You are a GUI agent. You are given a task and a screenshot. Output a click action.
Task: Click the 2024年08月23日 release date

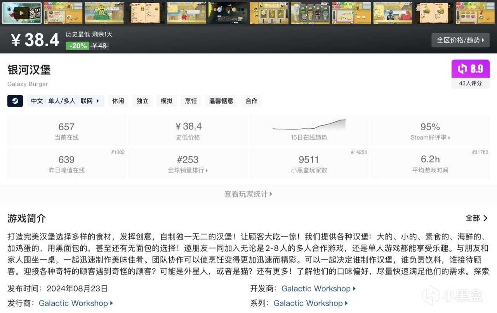tap(77, 289)
